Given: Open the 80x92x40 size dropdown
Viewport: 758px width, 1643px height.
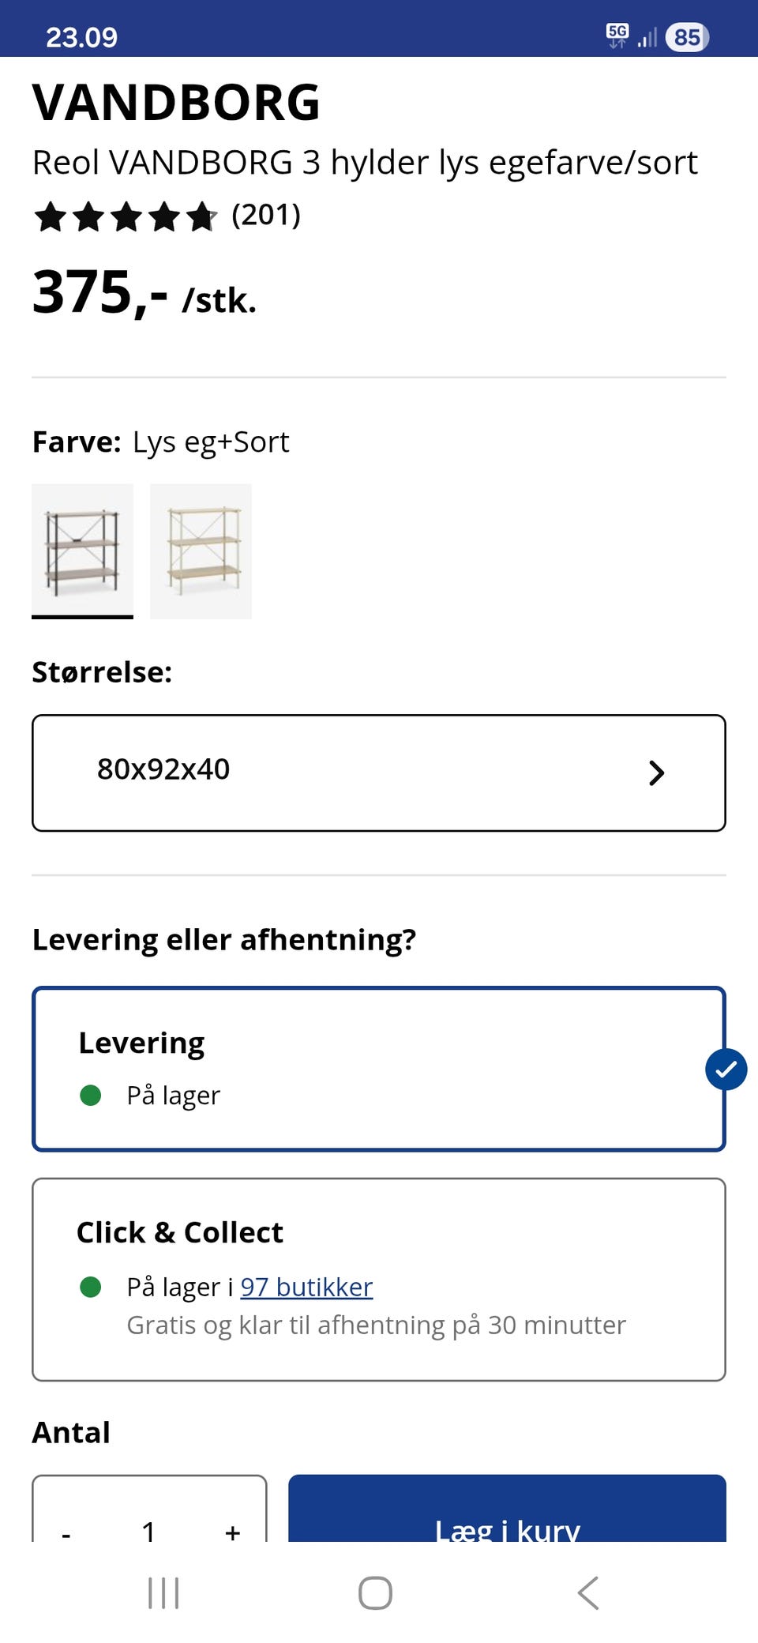Looking at the screenshot, I should tap(377, 773).
